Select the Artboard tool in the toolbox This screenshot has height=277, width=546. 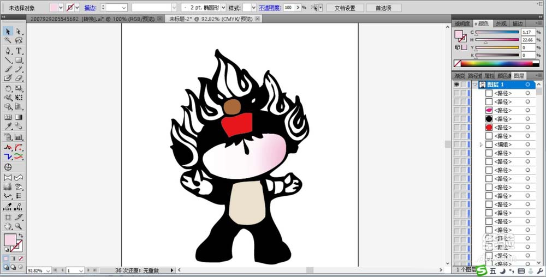pos(8,217)
